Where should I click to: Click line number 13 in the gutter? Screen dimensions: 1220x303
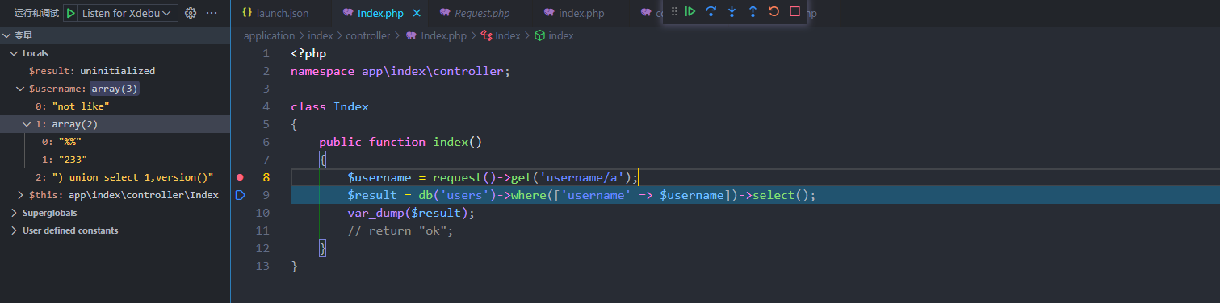(x=262, y=266)
